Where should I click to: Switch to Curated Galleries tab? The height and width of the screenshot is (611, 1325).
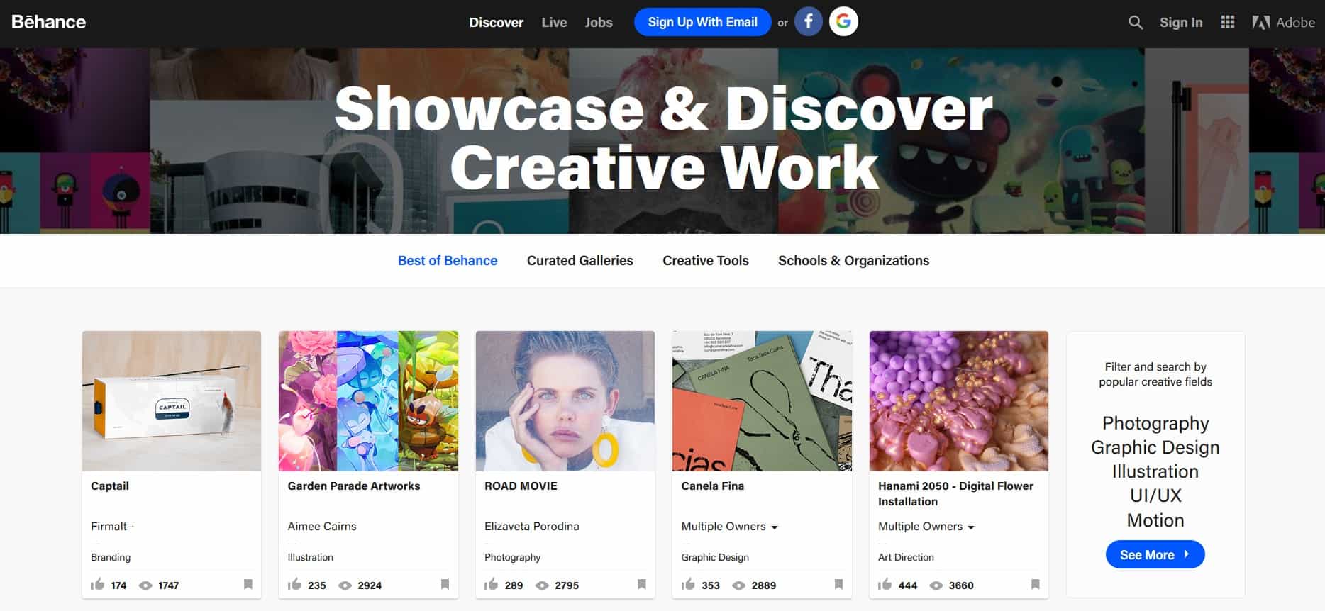pyautogui.click(x=580, y=261)
